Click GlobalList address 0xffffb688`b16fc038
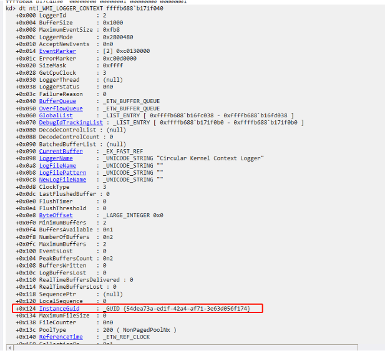The width and height of the screenshot is (385, 353). click(x=182, y=115)
